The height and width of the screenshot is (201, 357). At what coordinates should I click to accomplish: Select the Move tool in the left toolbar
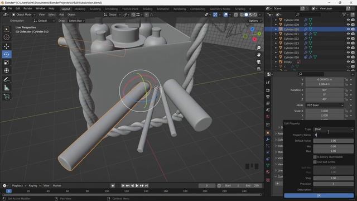[6, 46]
